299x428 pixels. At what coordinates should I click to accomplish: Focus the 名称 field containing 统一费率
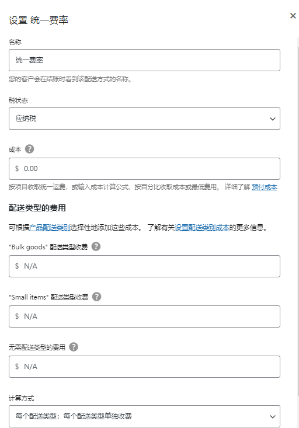[x=144, y=60]
